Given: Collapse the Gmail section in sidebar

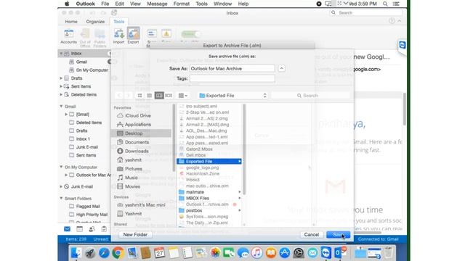Looking at the screenshot, I should (61, 107).
